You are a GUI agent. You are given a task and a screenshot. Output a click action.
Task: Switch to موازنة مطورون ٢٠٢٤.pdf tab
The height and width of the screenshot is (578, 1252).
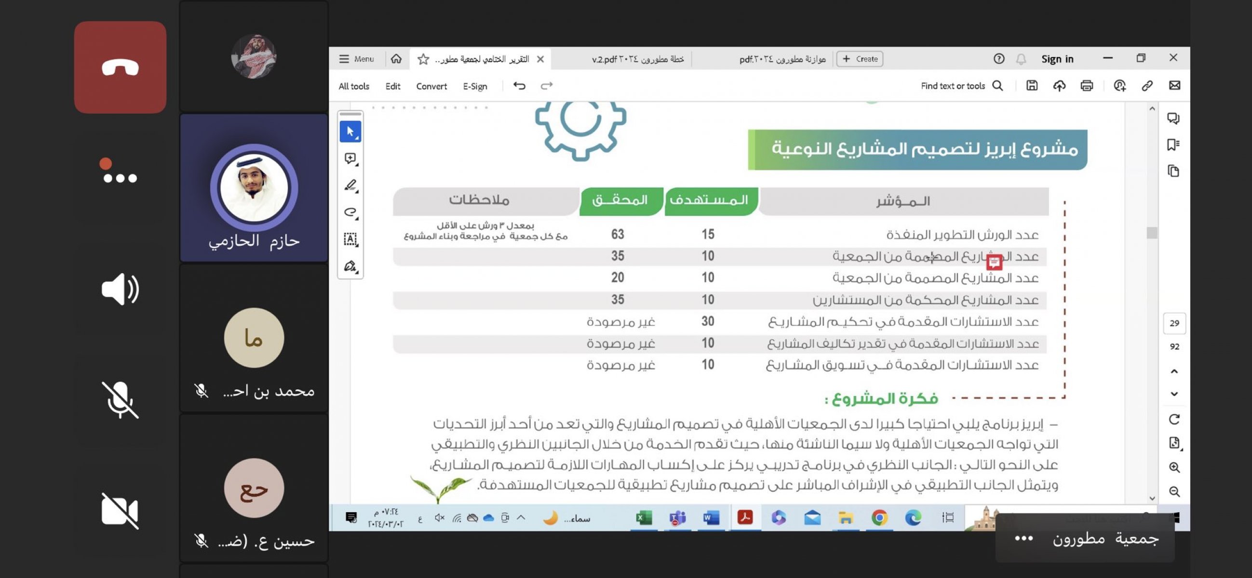click(x=782, y=59)
